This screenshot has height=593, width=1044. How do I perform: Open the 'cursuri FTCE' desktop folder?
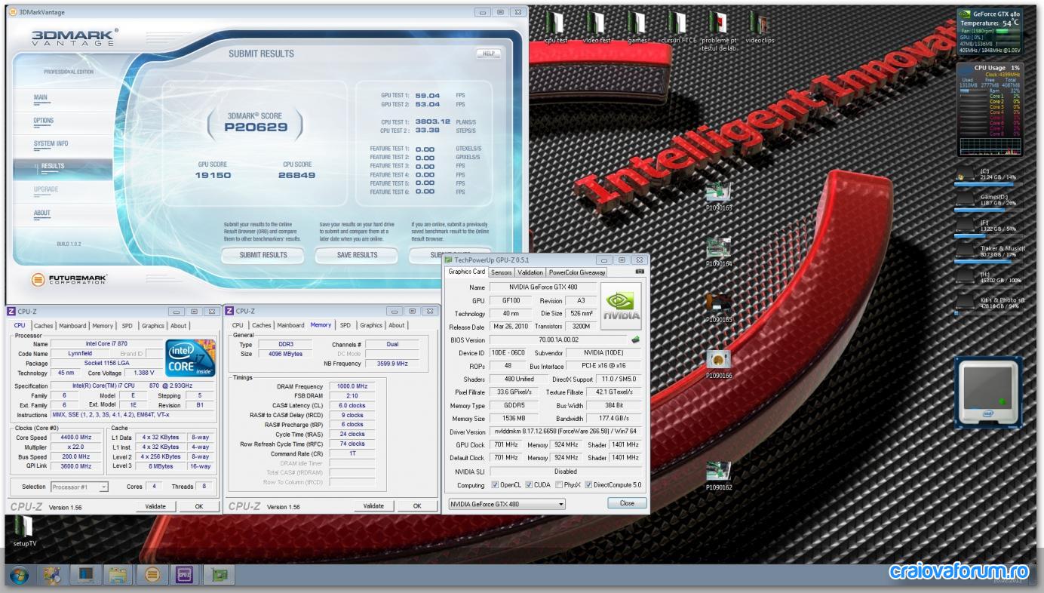tap(678, 27)
